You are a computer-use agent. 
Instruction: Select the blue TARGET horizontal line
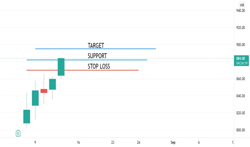pyautogui.click(x=95, y=49)
